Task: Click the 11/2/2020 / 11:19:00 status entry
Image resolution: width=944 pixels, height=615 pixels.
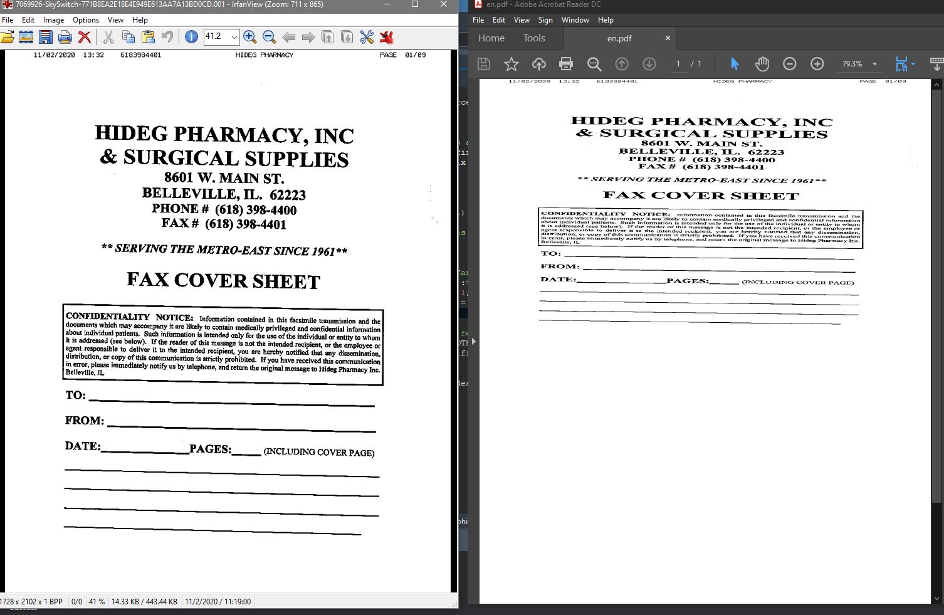Action: tap(218, 602)
